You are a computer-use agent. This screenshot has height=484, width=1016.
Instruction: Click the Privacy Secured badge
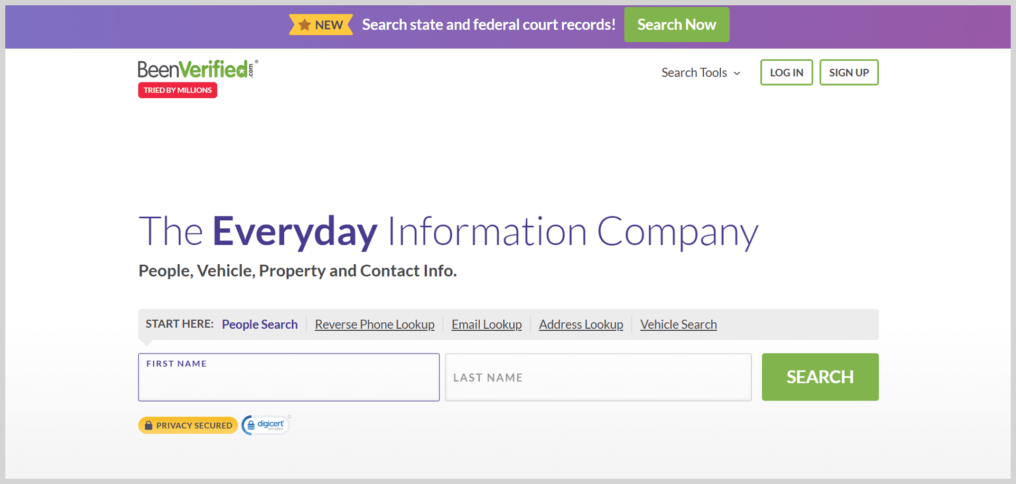coord(188,425)
